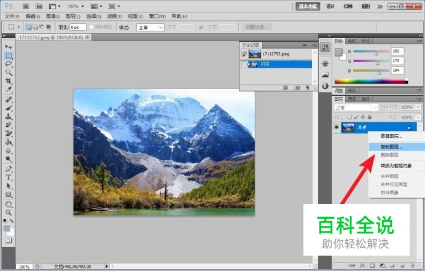The image size is (425, 271).
Task: Expand more workspaces with double-arrow
Action: (x=380, y=7)
